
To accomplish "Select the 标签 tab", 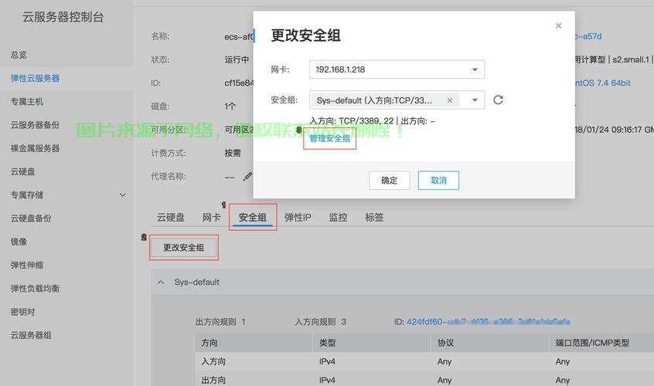I will (374, 218).
